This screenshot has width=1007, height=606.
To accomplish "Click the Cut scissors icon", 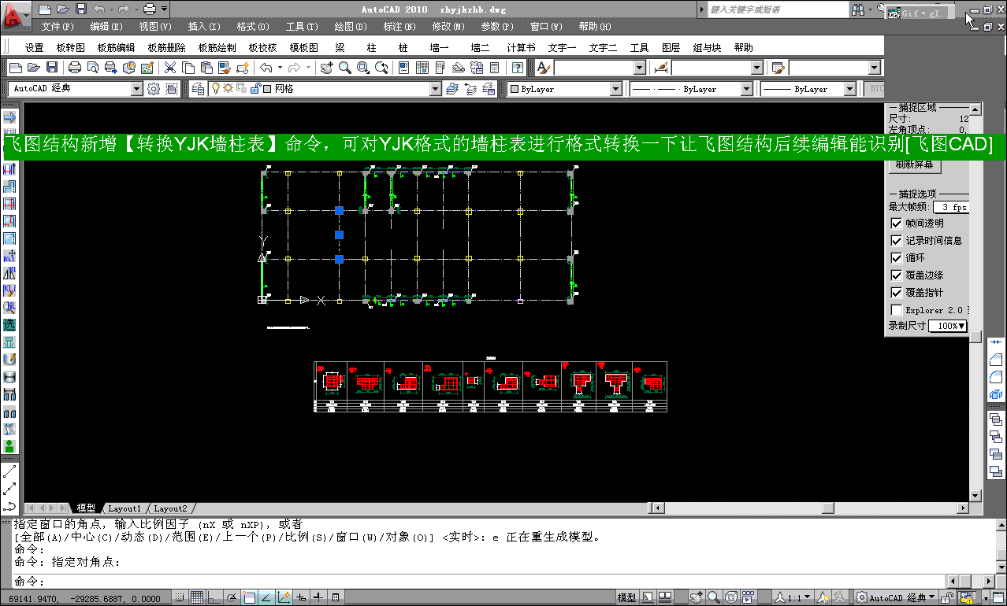I will point(169,68).
